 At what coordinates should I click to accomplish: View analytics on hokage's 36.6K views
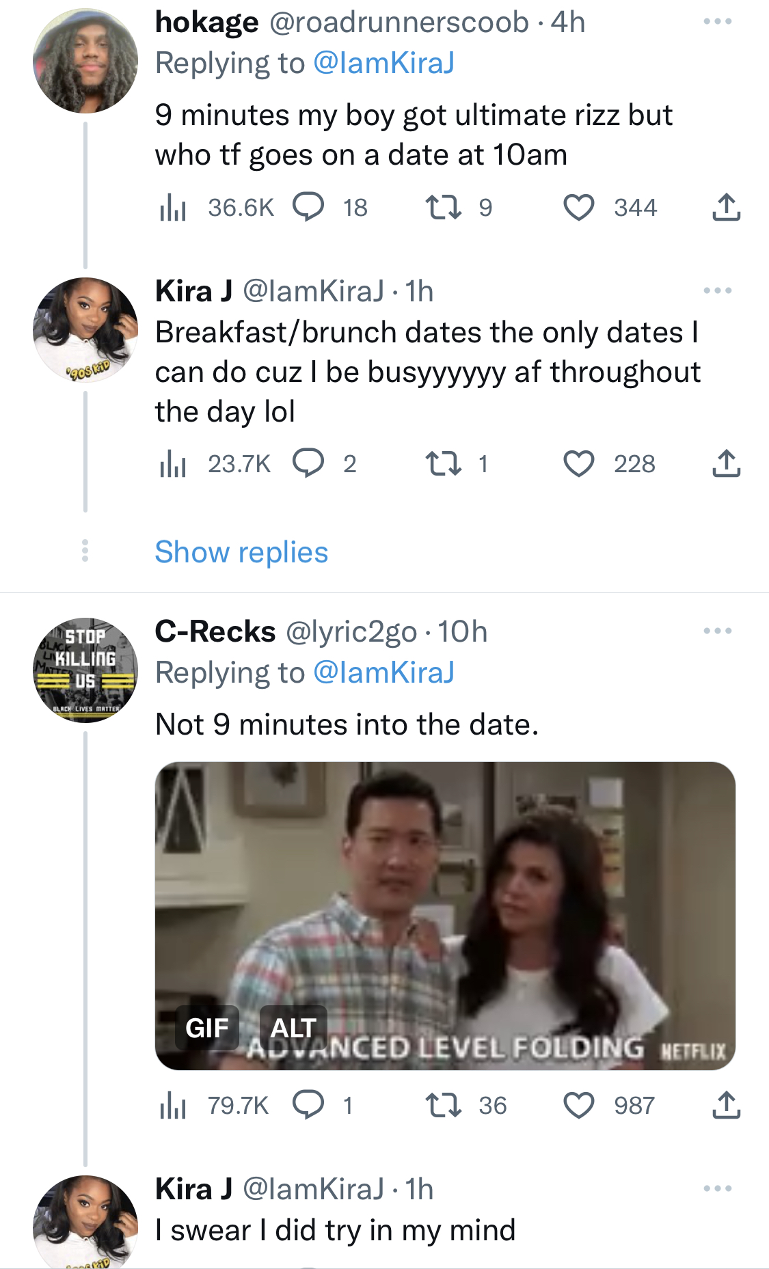tap(173, 208)
